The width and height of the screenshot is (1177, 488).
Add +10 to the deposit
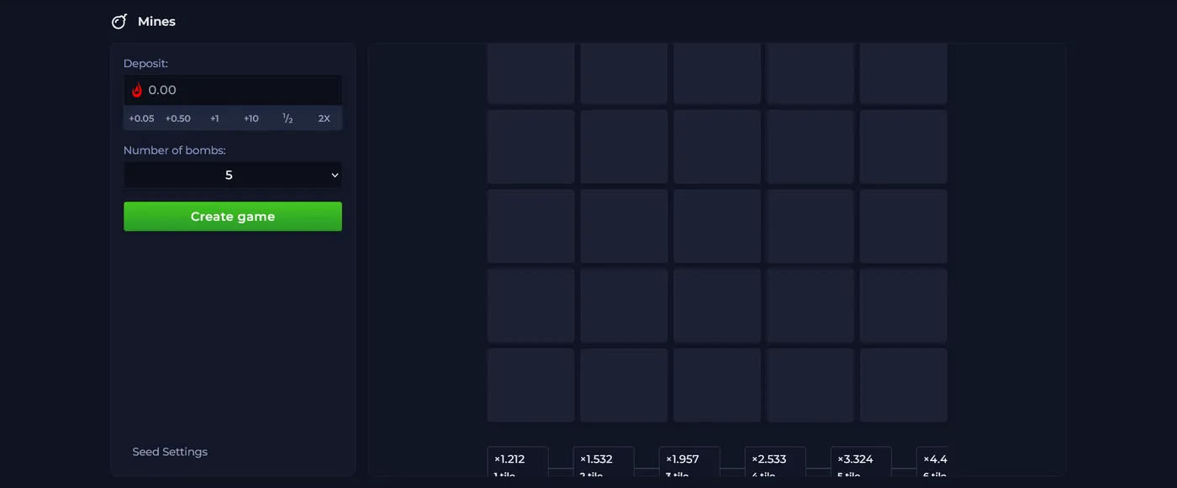pos(251,118)
